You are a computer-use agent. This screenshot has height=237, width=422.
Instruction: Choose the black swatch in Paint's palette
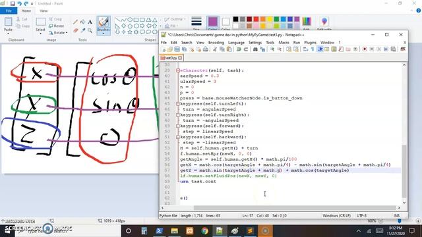coord(235,19)
